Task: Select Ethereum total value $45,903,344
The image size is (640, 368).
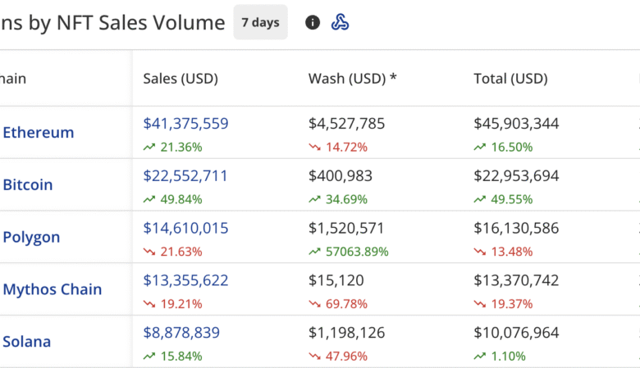Action: coord(516,124)
